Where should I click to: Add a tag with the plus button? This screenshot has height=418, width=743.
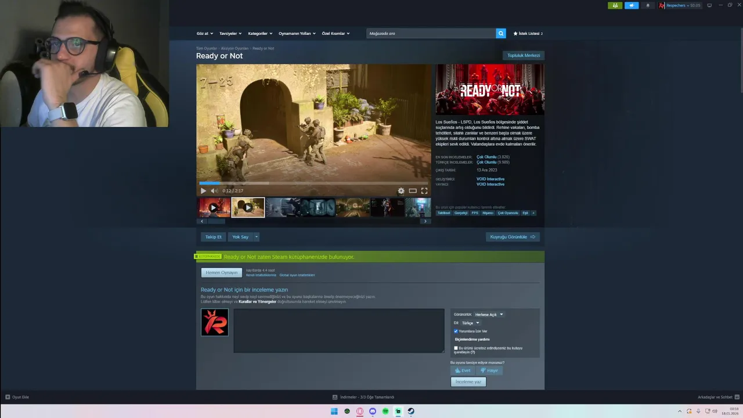coord(533,213)
